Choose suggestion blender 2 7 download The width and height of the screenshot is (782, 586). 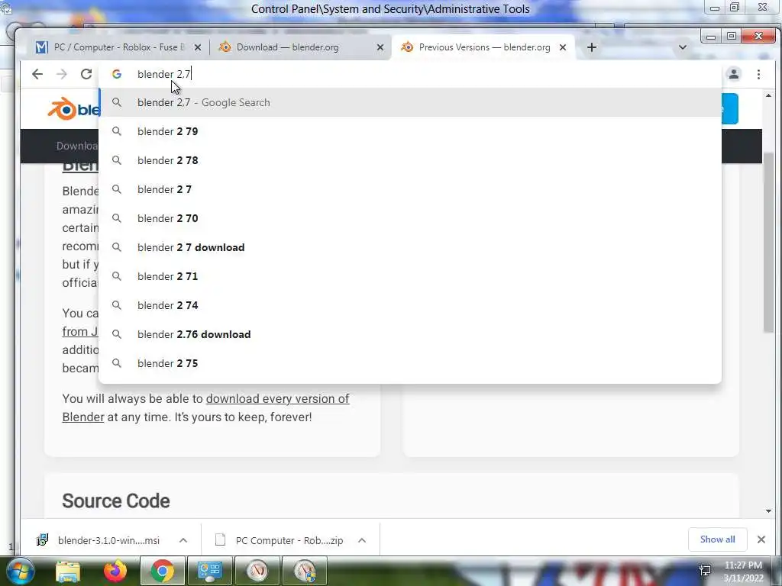[x=410, y=248]
